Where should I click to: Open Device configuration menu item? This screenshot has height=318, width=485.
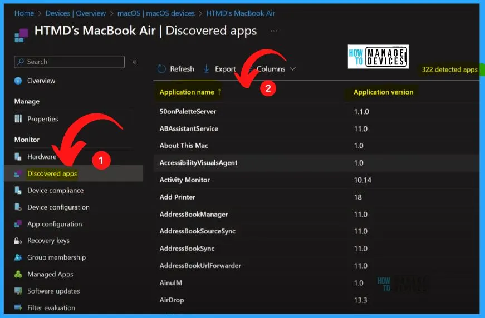point(58,207)
